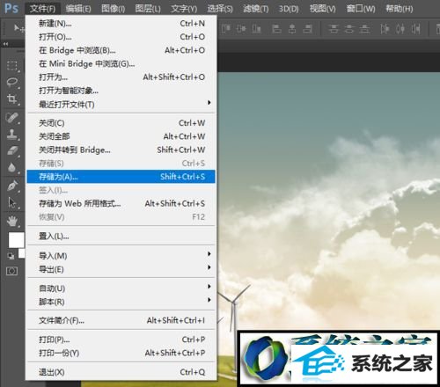Expand 导出(E) submenu
440x387 pixels.
(x=121, y=269)
